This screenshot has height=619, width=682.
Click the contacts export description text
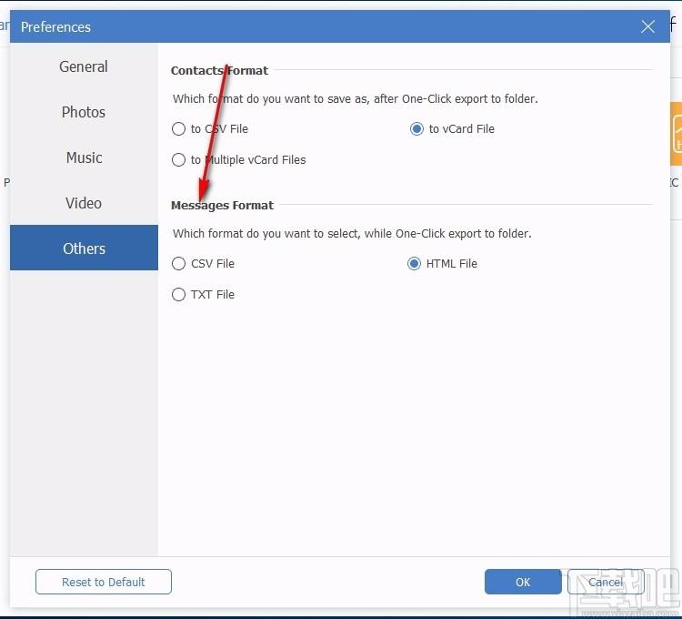(x=356, y=99)
